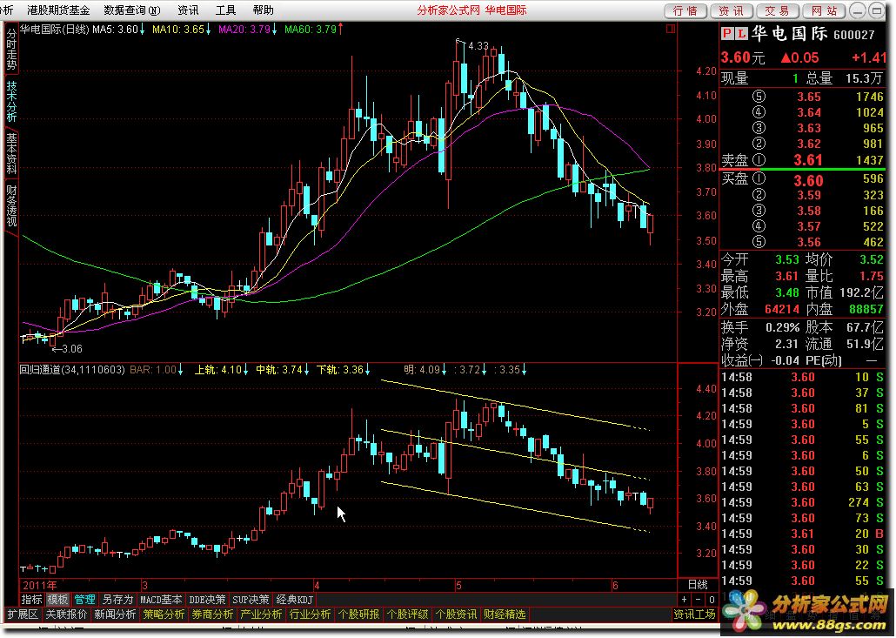The width and height of the screenshot is (896, 638).
Task: Click the red square icon atop the K-line chart
Action: click(x=671, y=29)
